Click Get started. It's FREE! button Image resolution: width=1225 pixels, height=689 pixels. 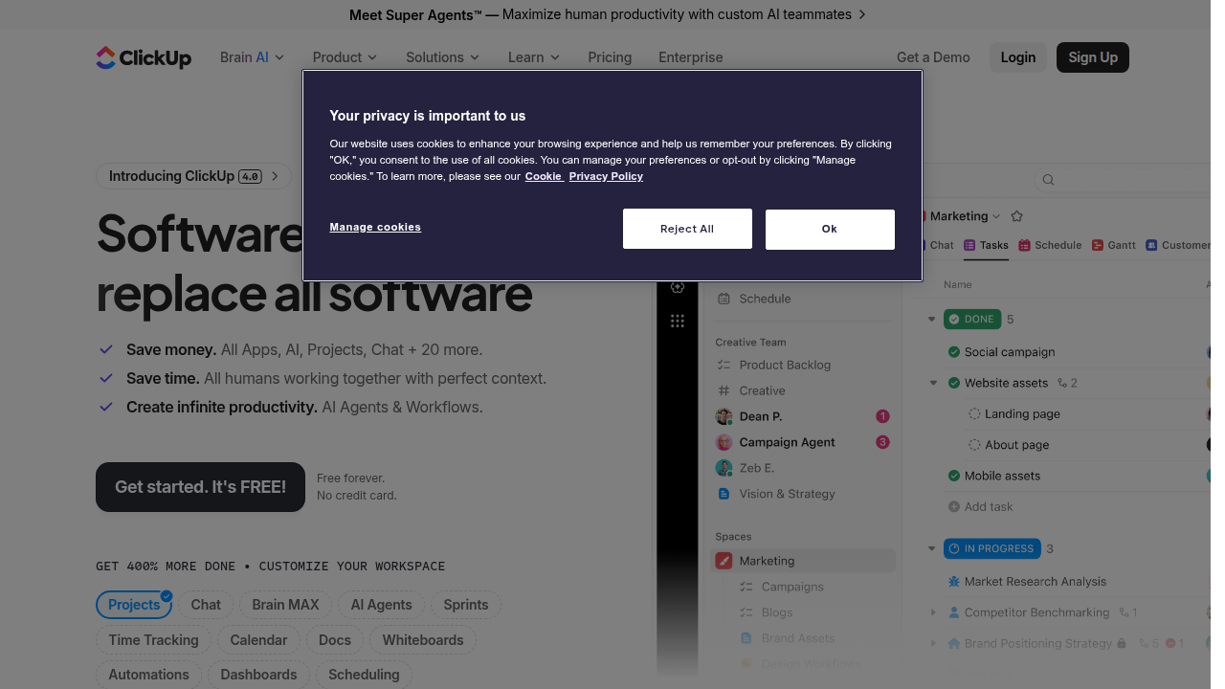[200, 487]
